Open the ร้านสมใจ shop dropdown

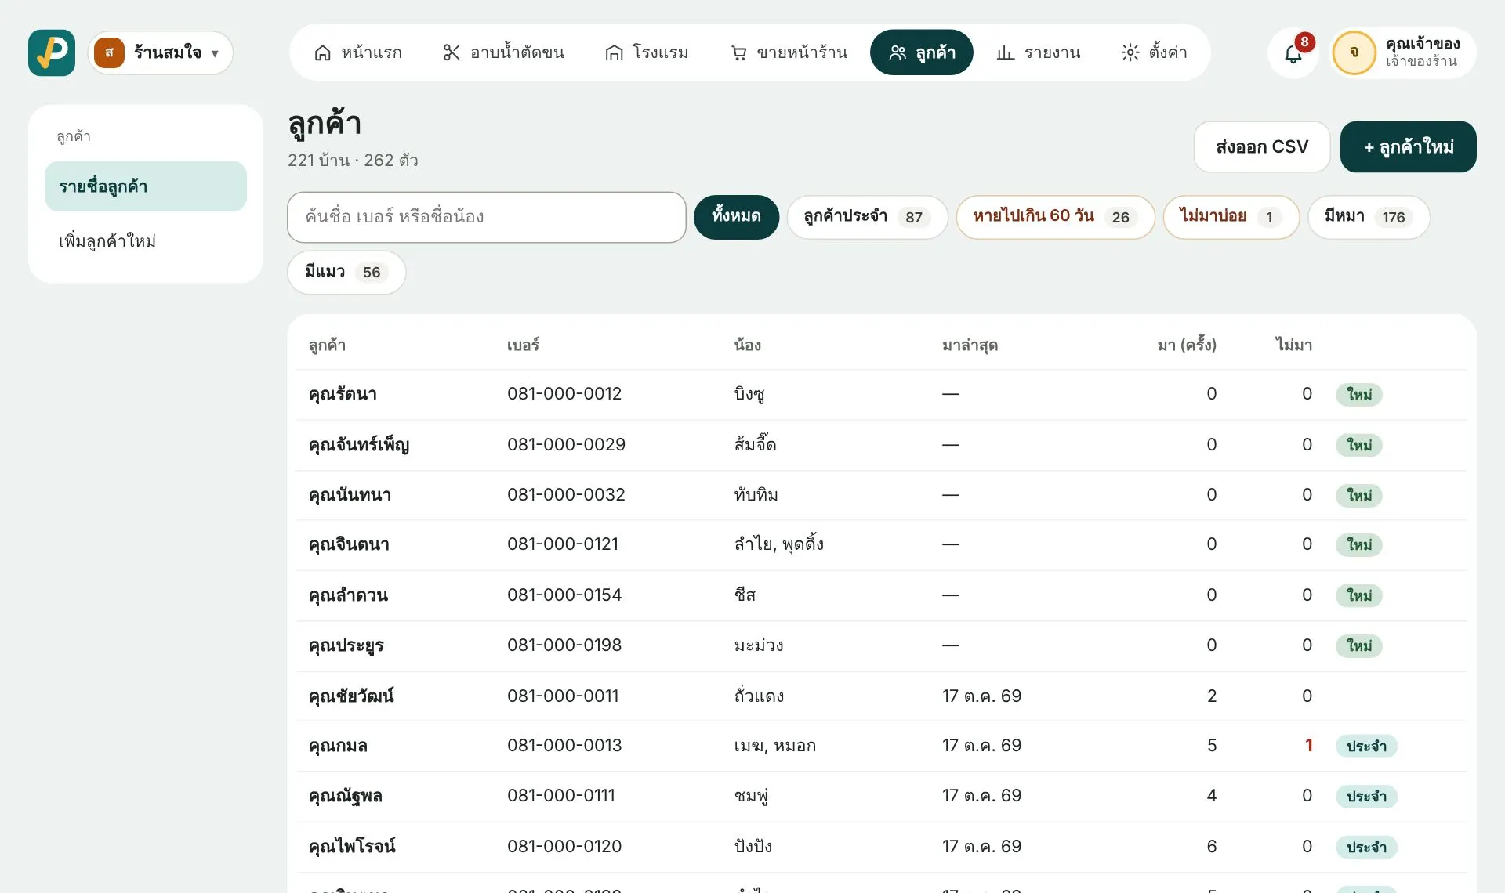click(161, 52)
